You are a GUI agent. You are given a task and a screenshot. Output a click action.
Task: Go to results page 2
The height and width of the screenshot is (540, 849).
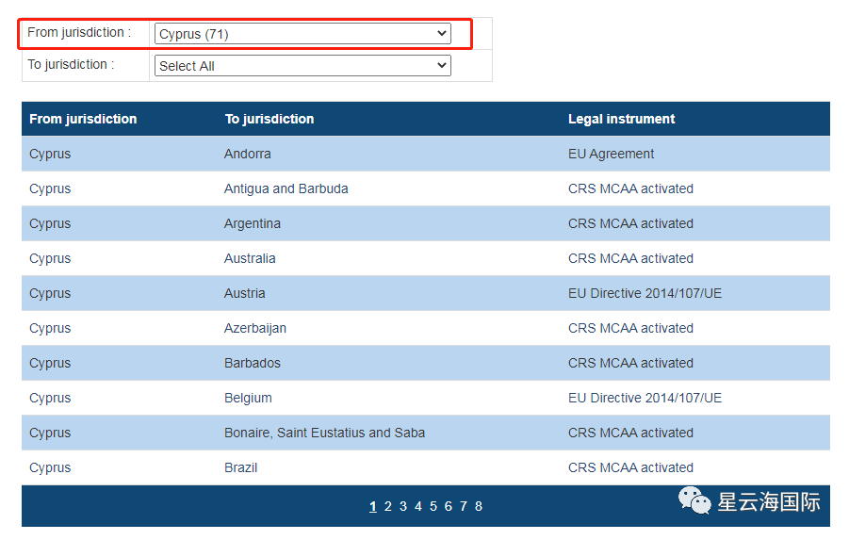[387, 506]
